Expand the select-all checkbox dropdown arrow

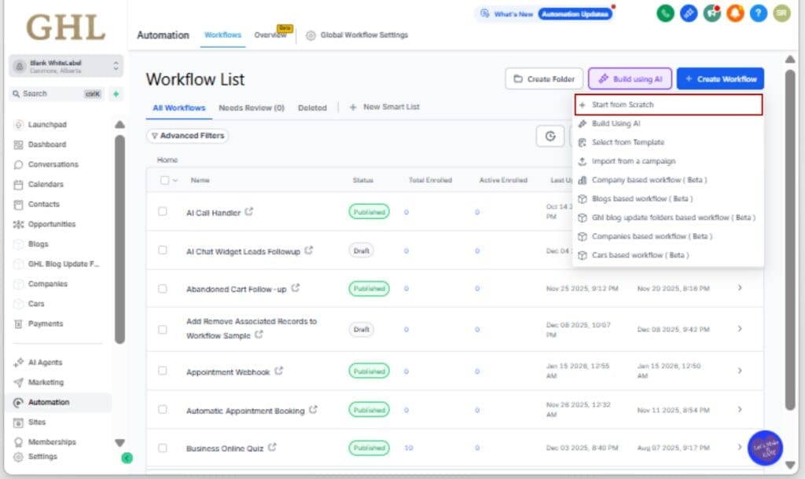175,180
